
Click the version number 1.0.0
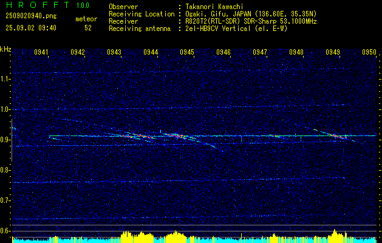83,5
